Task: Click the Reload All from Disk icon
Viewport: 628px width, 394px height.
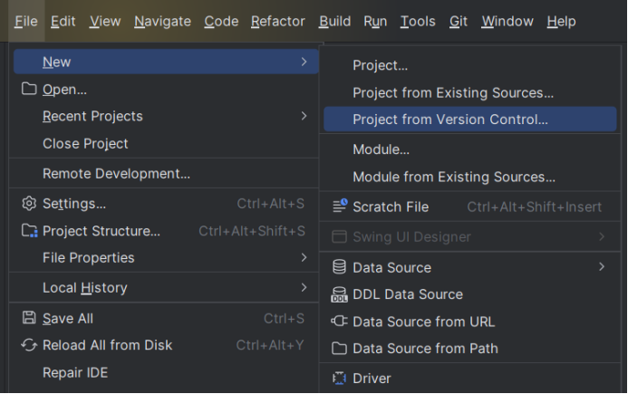Action: (x=29, y=345)
